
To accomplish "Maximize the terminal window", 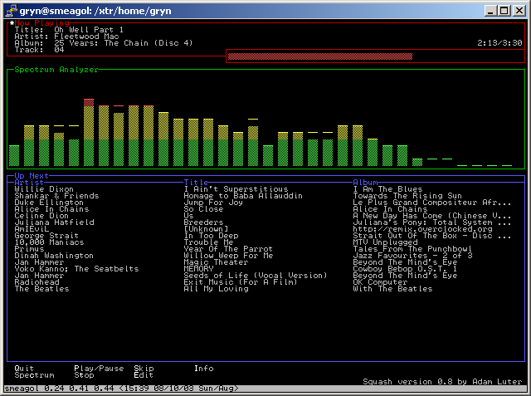I will tap(504, 9).
